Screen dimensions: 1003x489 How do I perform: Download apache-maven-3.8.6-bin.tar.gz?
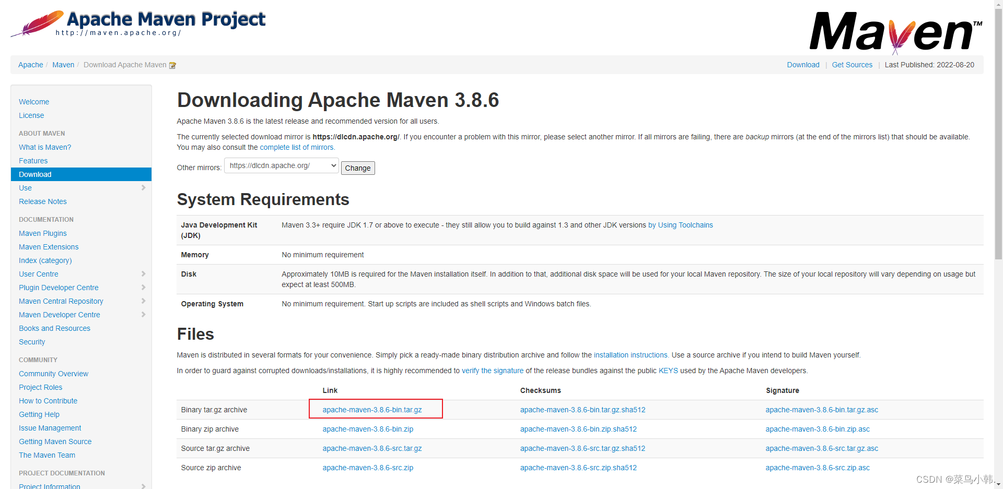(x=372, y=410)
